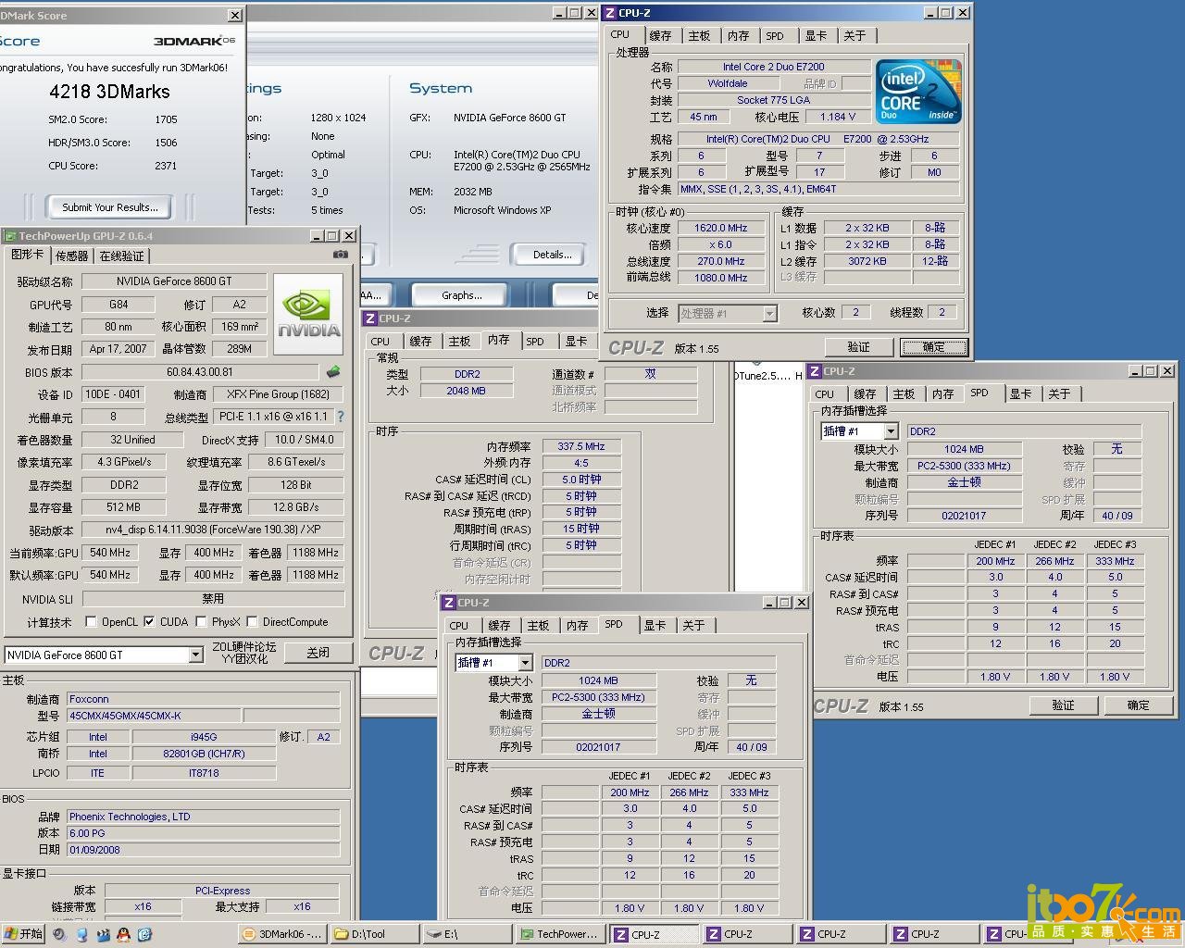Viewport: 1185px width, 948px height.
Task: Click the blue bus interface question mark
Action: pyautogui.click(x=340, y=417)
